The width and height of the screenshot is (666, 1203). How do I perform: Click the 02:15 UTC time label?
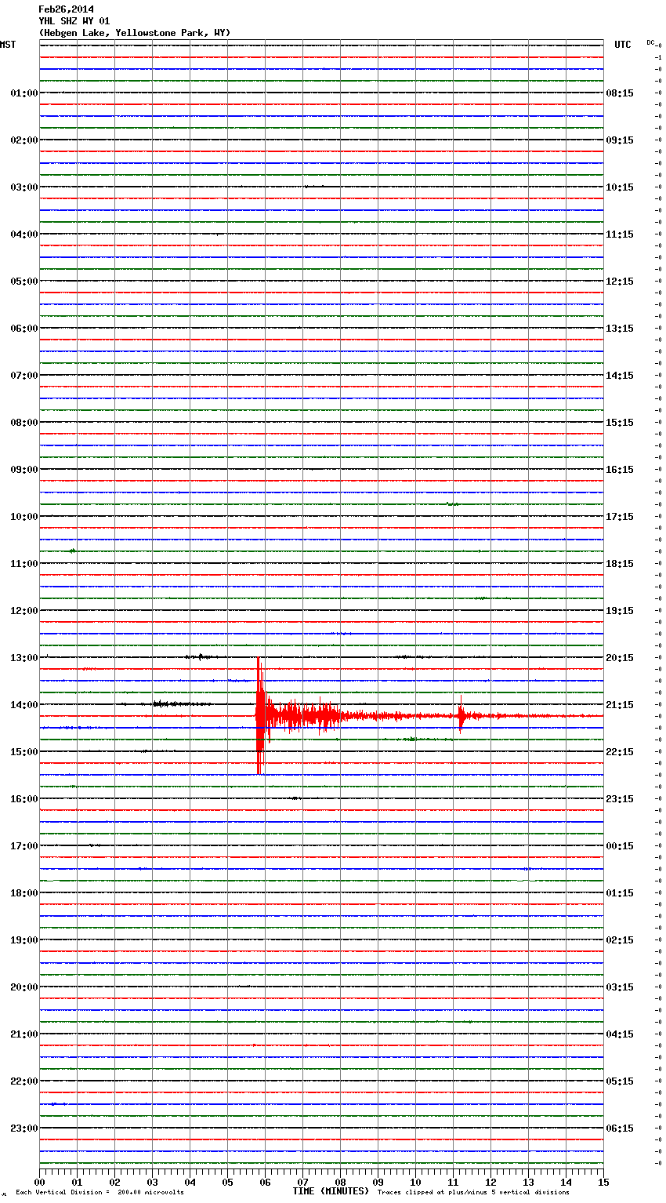tap(620, 940)
